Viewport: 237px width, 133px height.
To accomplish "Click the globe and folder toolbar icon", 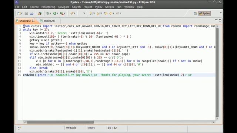I will pos(40,13).
